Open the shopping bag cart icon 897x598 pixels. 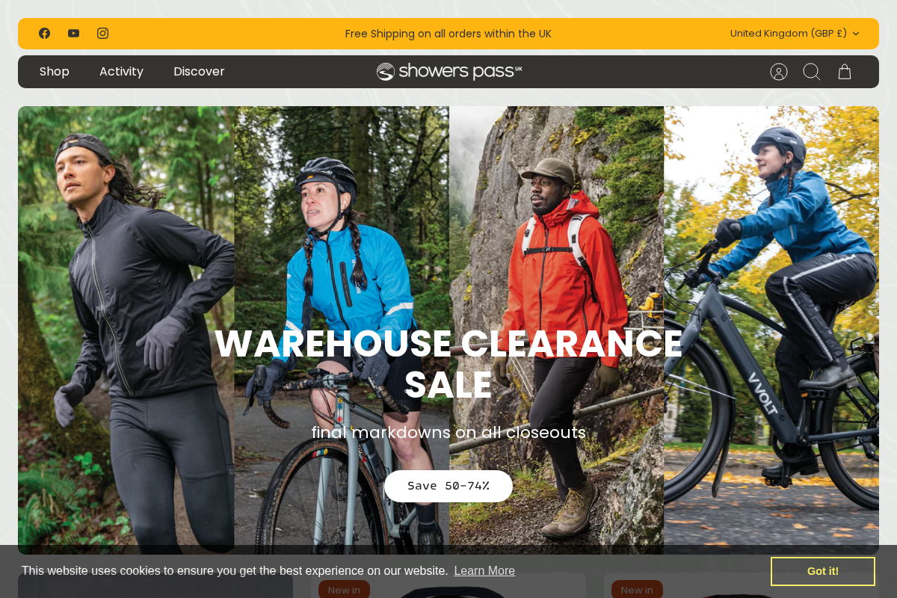coord(845,72)
